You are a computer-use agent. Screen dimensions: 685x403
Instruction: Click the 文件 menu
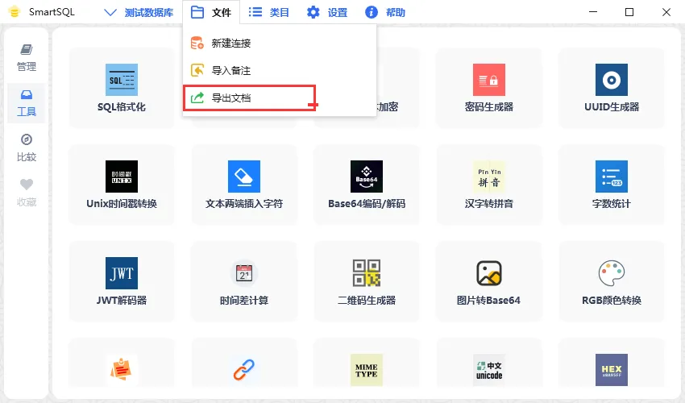211,12
